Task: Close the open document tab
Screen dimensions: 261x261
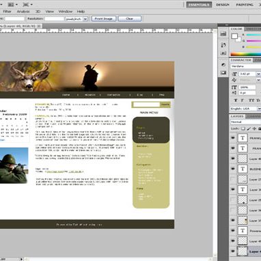Action: [39, 26]
